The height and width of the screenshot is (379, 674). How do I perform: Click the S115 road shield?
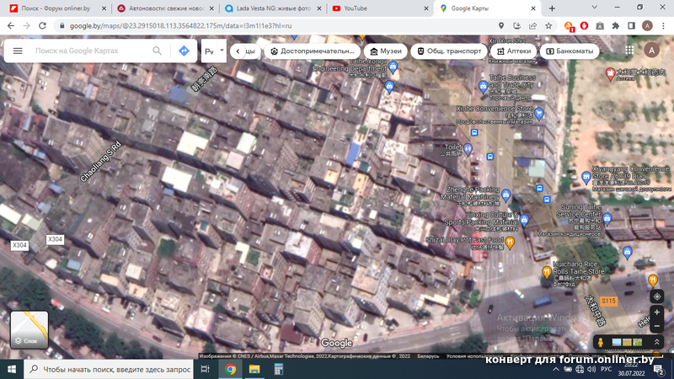coord(608,301)
